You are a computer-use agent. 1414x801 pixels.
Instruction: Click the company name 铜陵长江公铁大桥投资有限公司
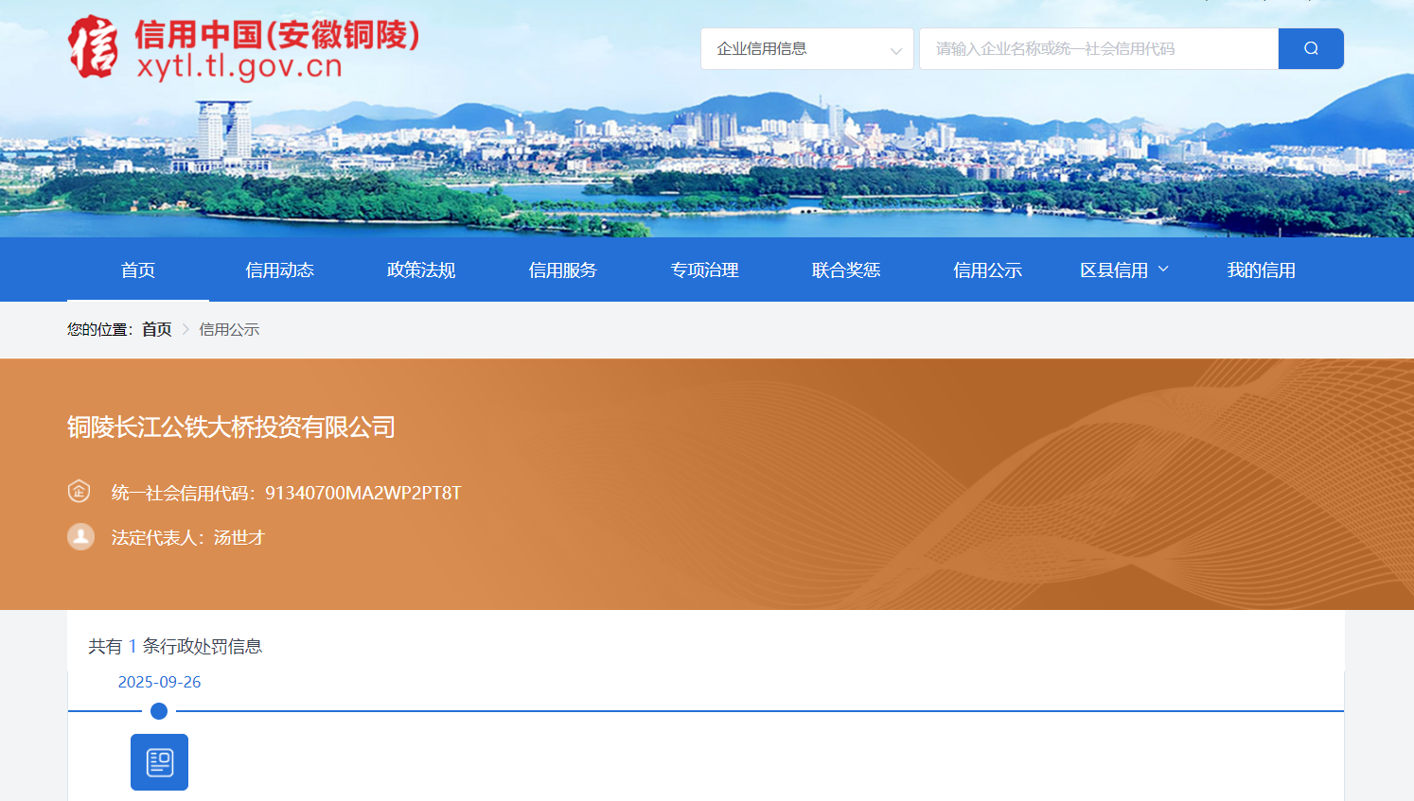click(231, 427)
